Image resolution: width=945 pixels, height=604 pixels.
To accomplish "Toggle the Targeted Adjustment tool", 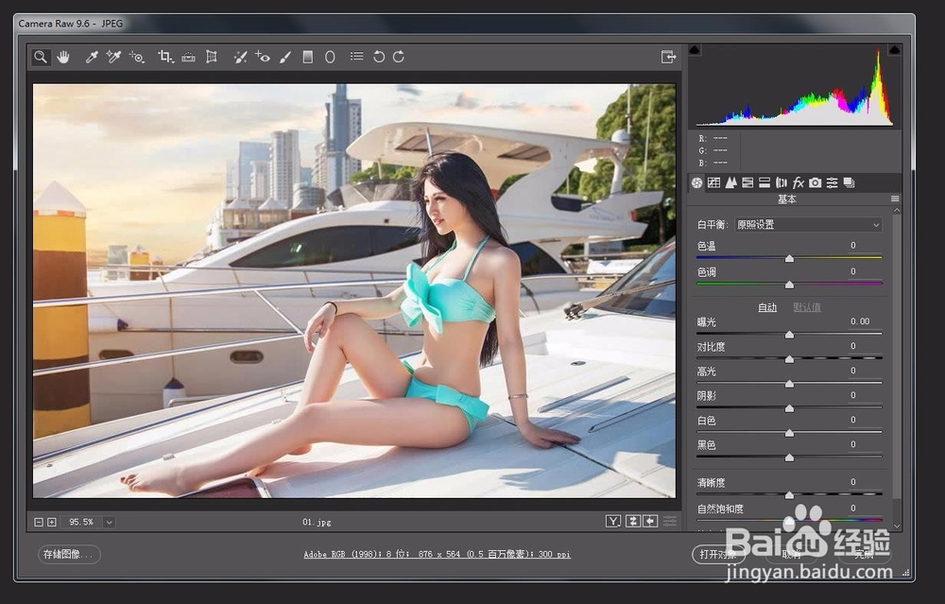I will pyautogui.click(x=137, y=57).
